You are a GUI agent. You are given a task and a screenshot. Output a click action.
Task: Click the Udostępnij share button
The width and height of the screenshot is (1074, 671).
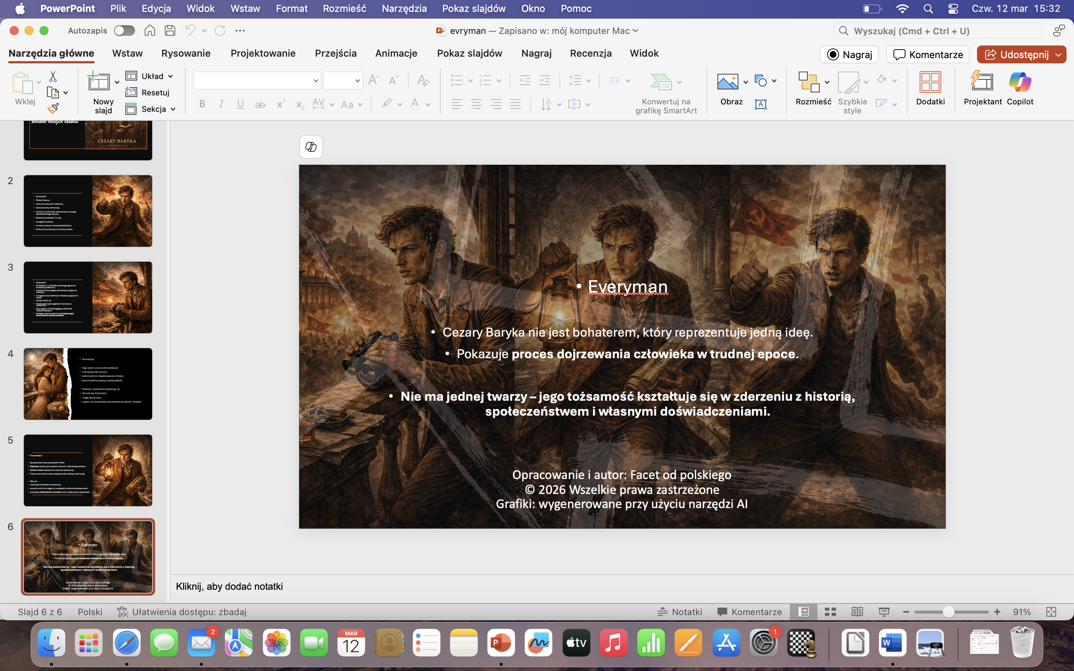tap(1017, 54)
